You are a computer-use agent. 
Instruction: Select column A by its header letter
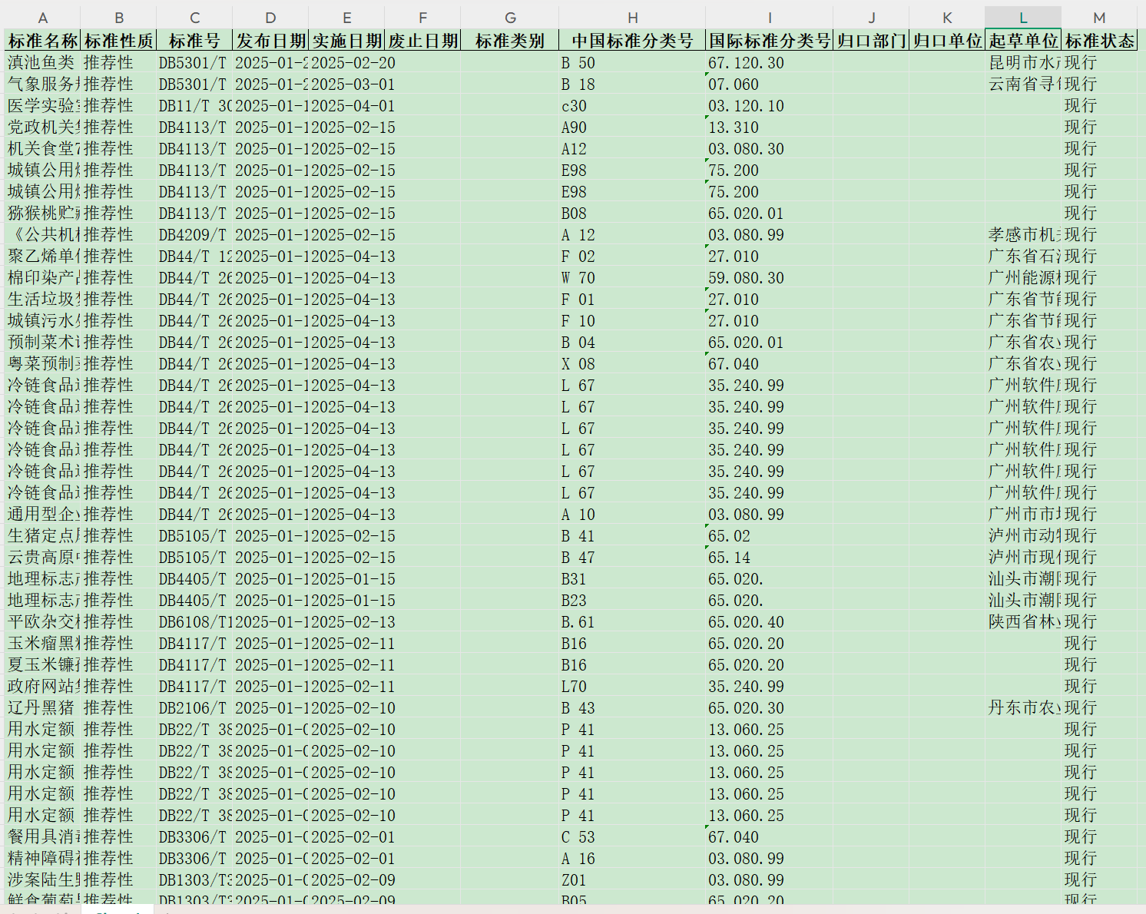[x=42, y=18]
